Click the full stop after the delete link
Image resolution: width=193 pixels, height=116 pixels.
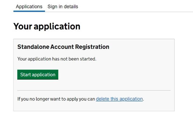coord(143,100)
